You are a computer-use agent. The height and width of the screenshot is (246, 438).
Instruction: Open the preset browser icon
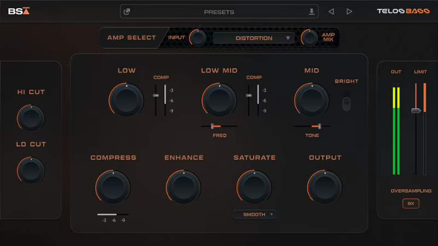(x=127, y=12)
